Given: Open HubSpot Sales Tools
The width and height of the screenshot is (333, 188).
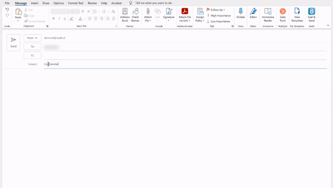Looking at the screenshot, I should [283, 15].
